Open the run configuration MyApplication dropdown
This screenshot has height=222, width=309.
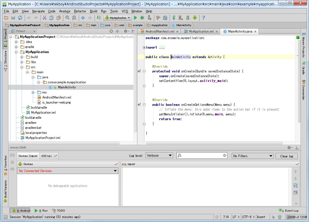[x=118, y=18]
